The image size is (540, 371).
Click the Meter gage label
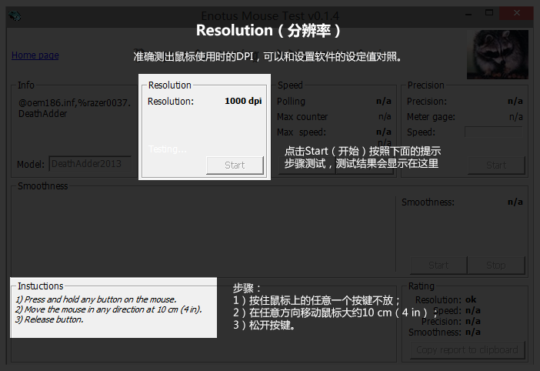[x=431, y=117]
